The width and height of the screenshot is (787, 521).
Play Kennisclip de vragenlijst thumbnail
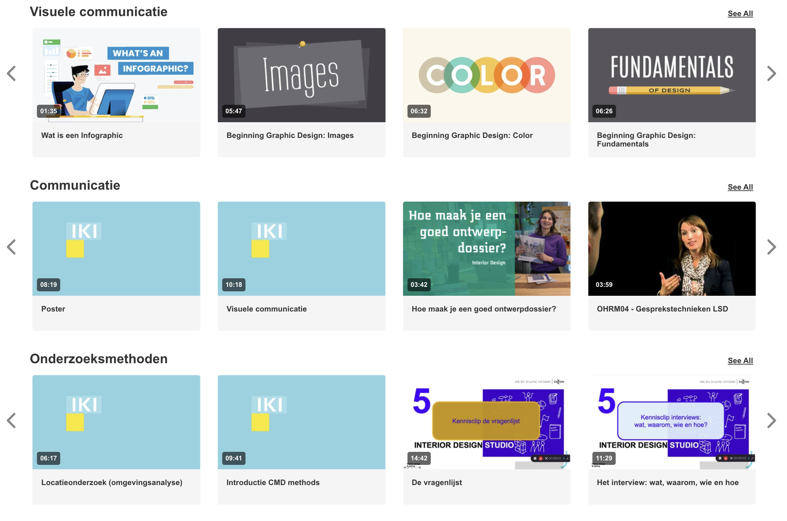click(487, 422)
